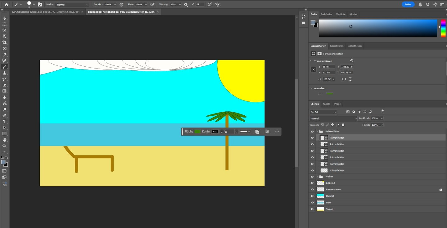This screenshot has height=228, width=447.
Task: Switch to the Korrekturen tab
Action: [337, 46]
